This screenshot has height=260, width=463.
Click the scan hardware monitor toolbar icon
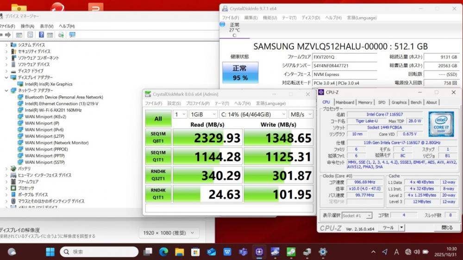point(72,35)
